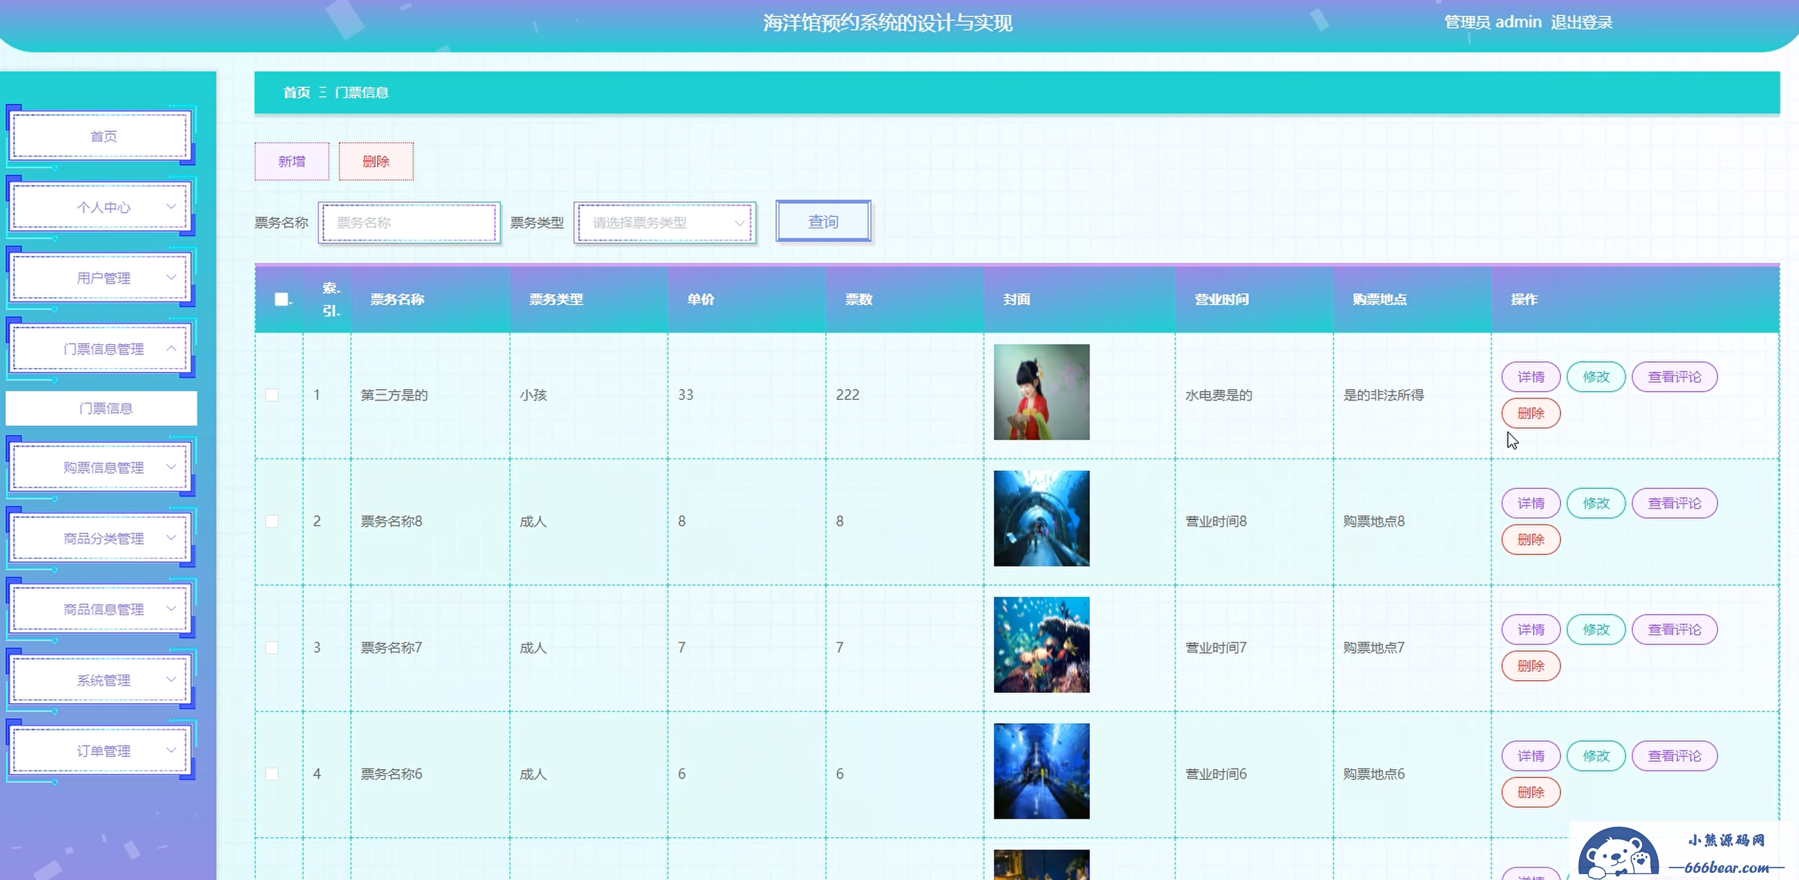Screen dimensions: 1799x880
Task: Open the girl cover thumbnail in row 1
Action: point(1041,392)
